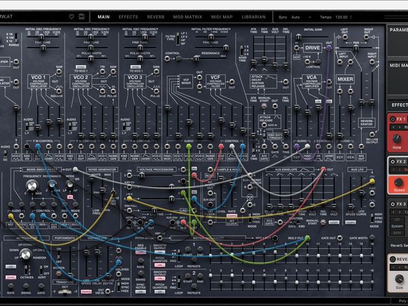This screenshot has width=408, height=306.
Task: Click the arpeggiator direction knob
Action: pyautogui.click(x=26, y=254)
